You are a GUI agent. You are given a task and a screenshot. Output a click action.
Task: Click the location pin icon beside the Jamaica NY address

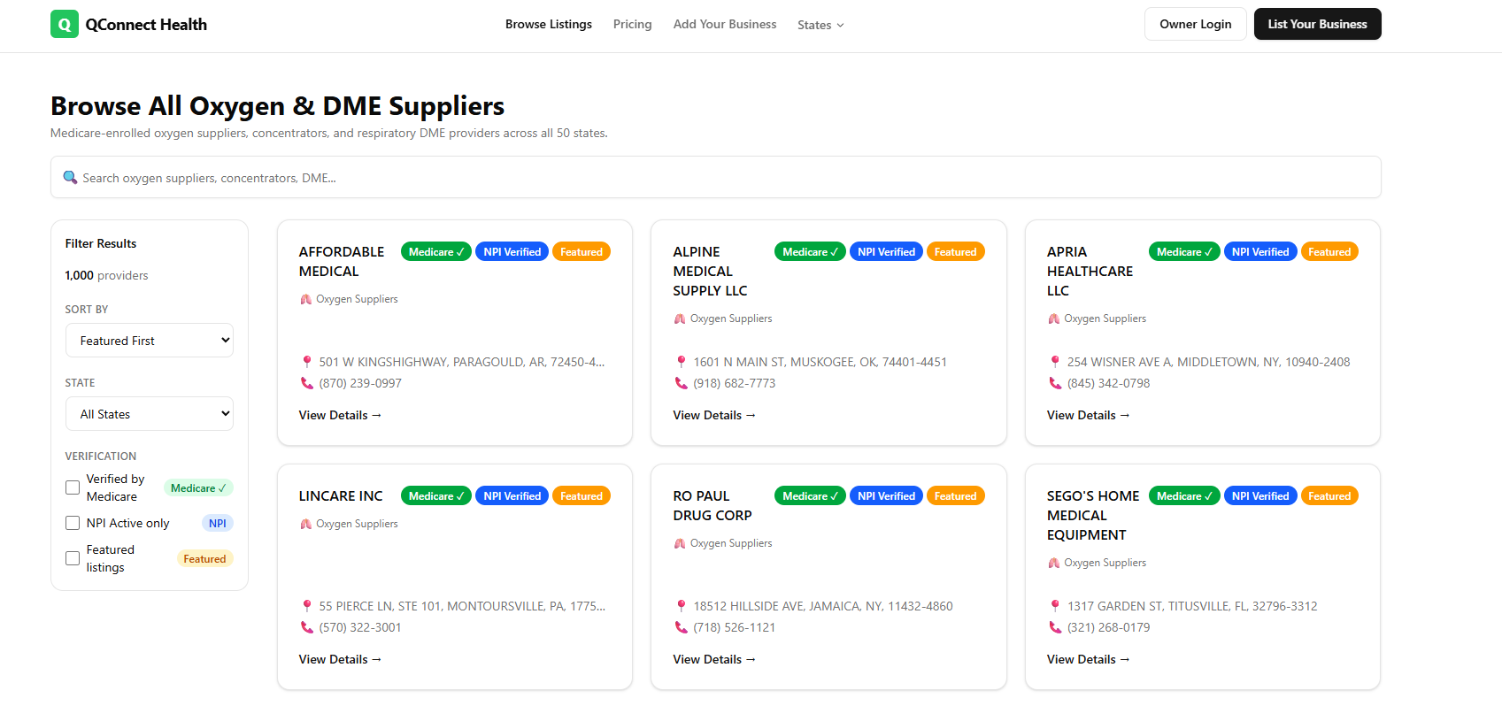tap(681, 606)
